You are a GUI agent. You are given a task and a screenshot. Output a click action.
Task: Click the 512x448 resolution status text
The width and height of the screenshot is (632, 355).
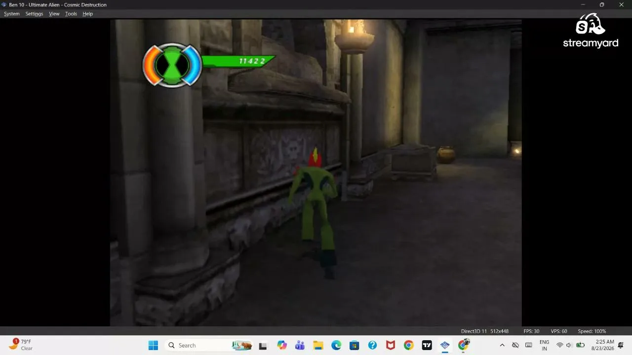tap(499, 331)
